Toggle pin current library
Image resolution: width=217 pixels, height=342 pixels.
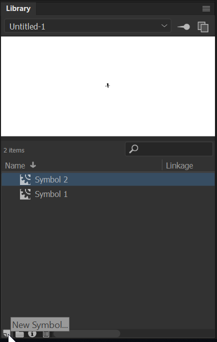(x=183, y=27)
